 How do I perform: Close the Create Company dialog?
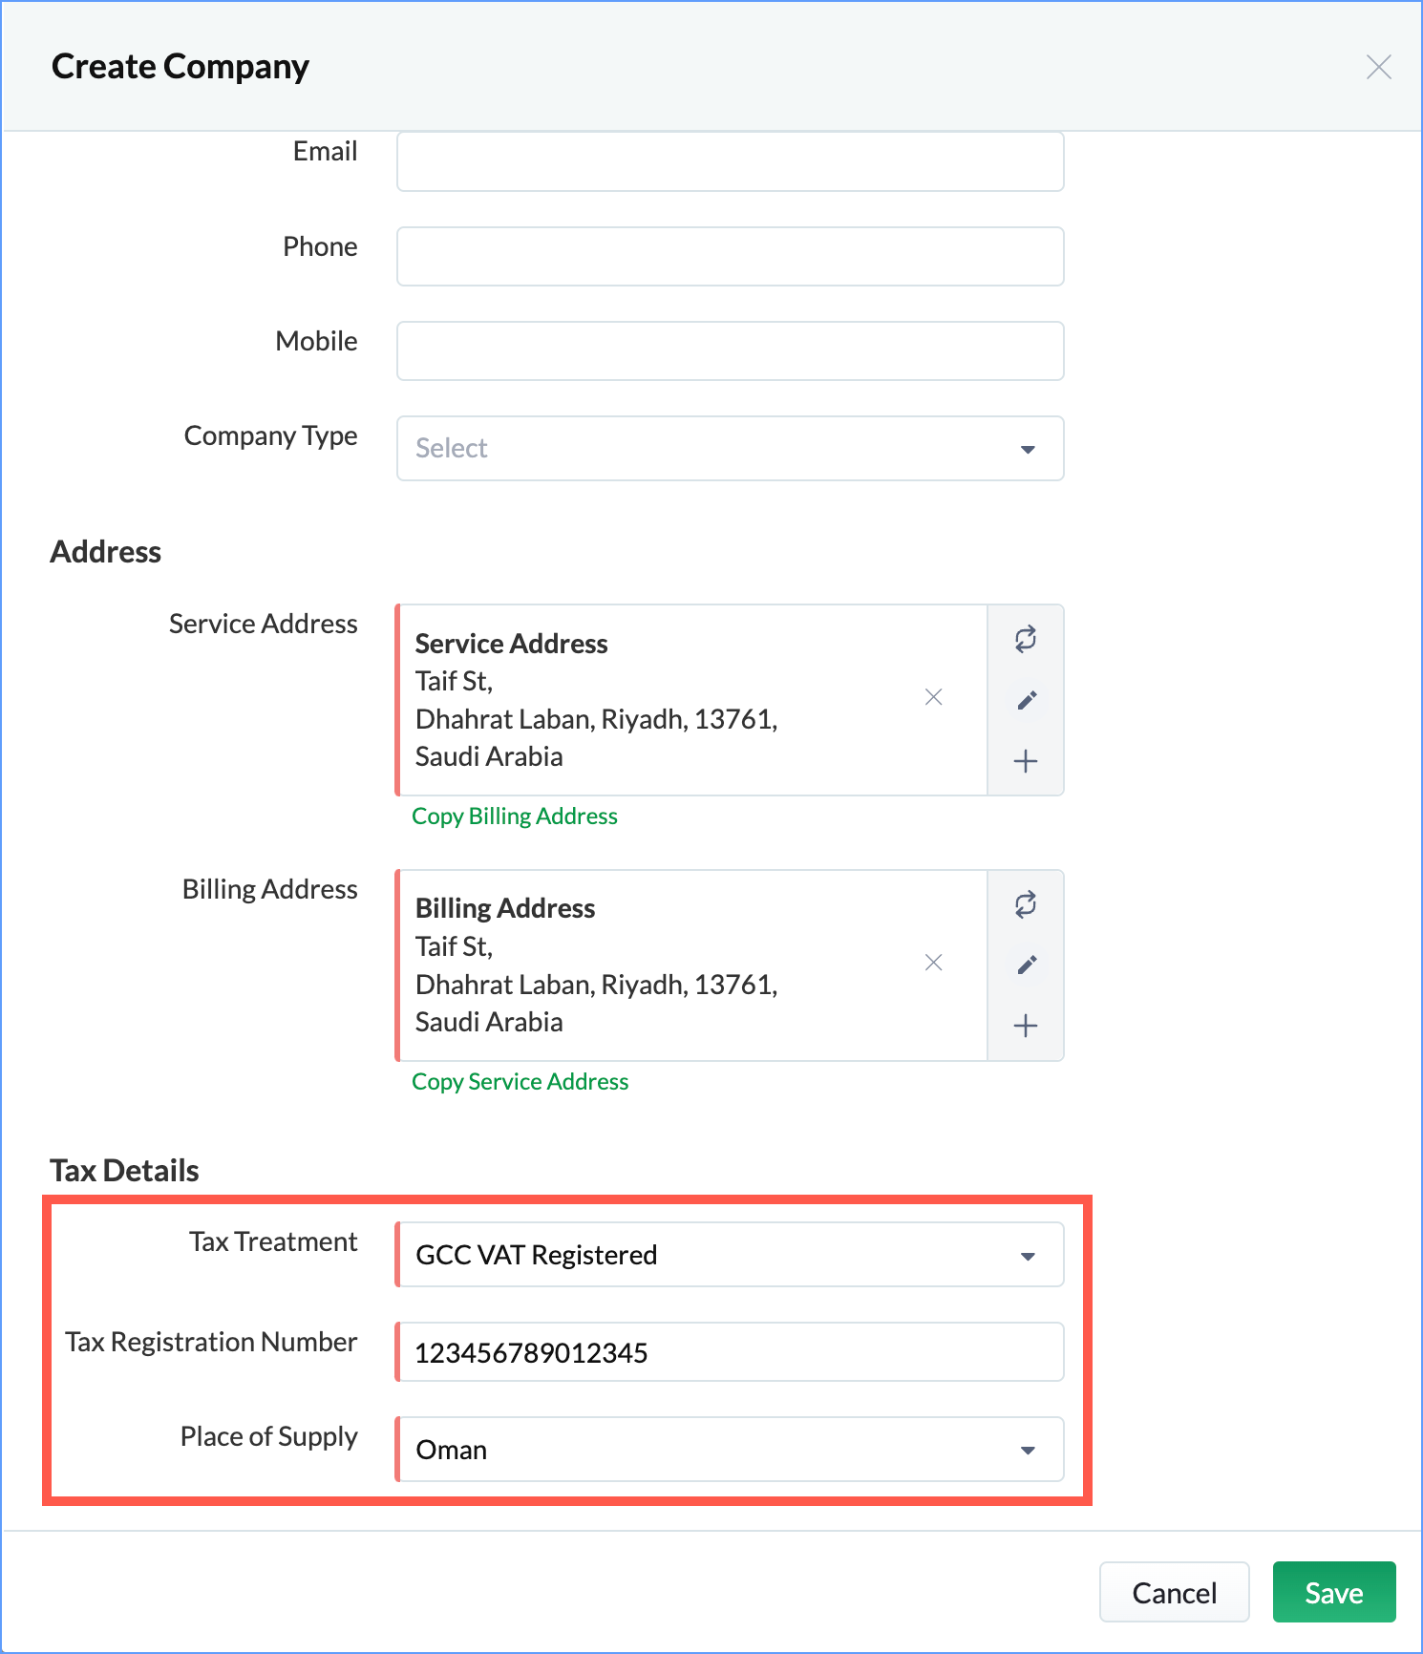(1378, 67)
